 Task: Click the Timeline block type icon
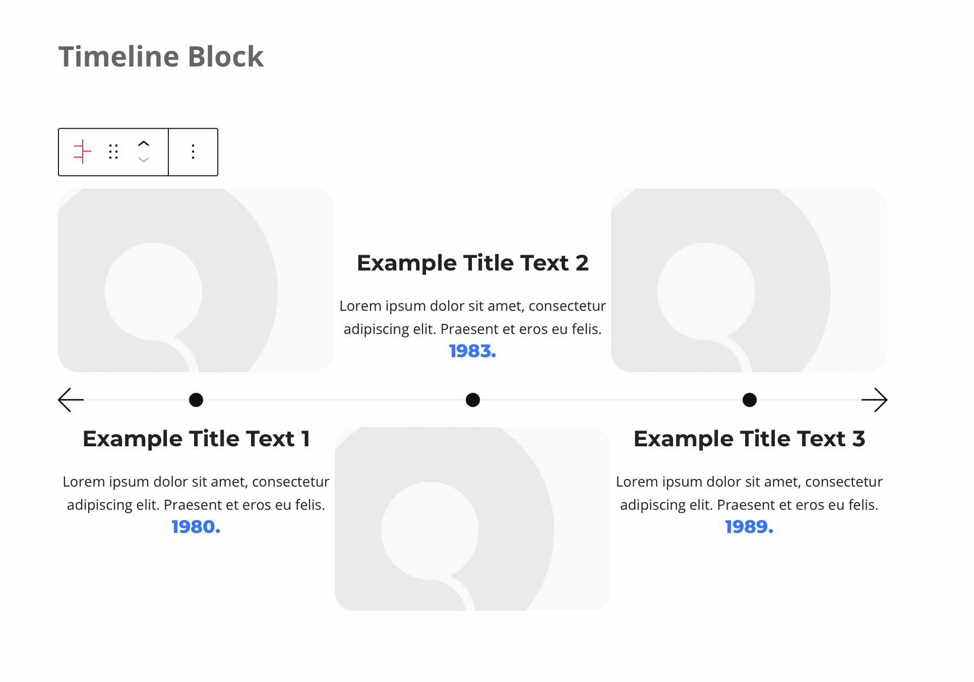pyautogui.click(x=82, y=152)
